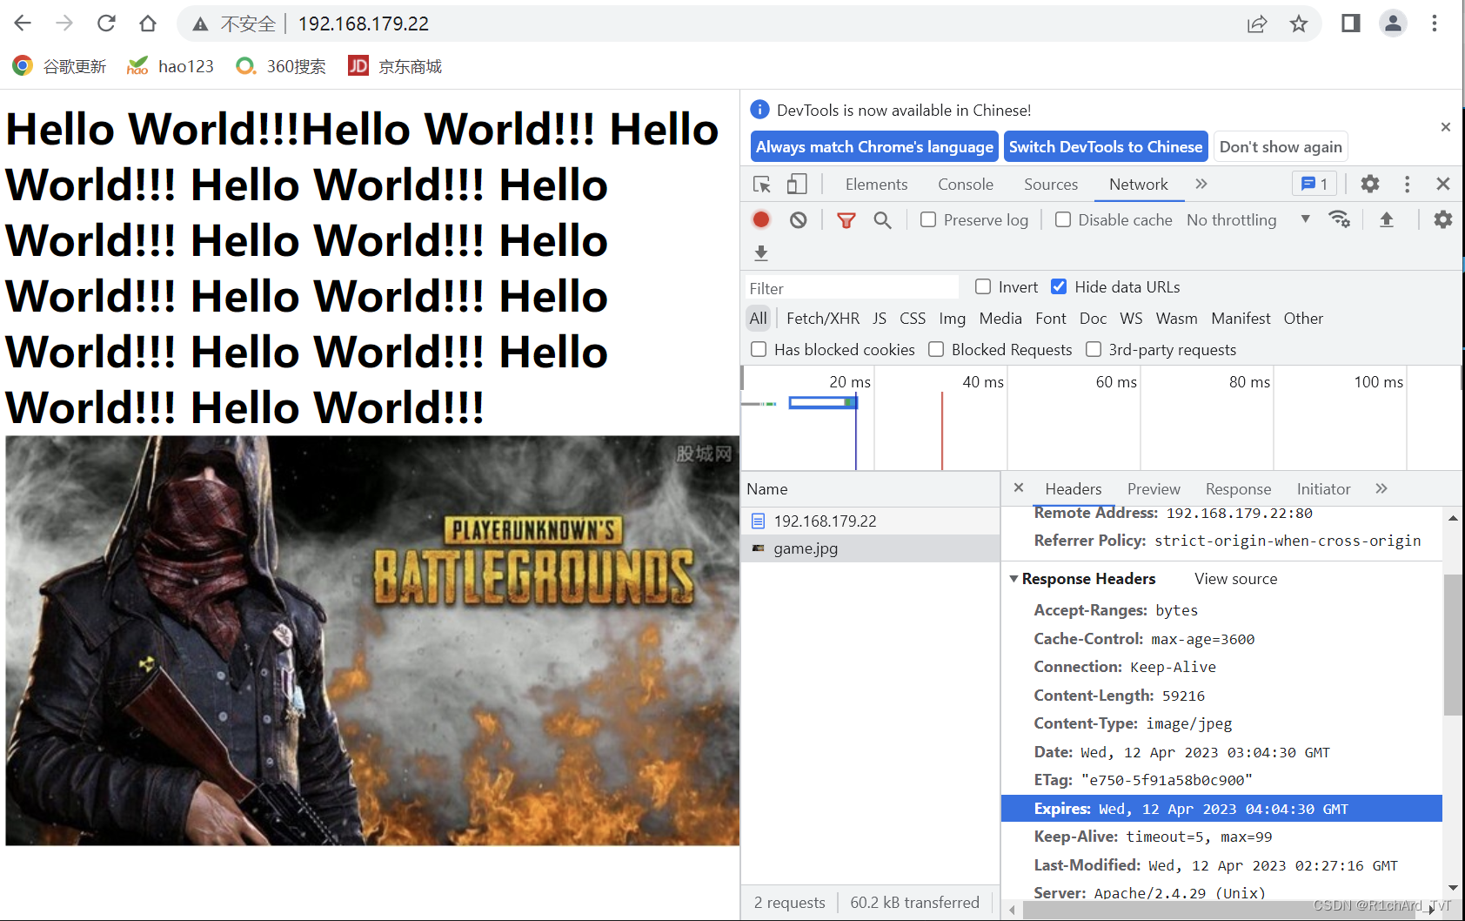Collapse the Response Headers section

tap(1013, 579)
